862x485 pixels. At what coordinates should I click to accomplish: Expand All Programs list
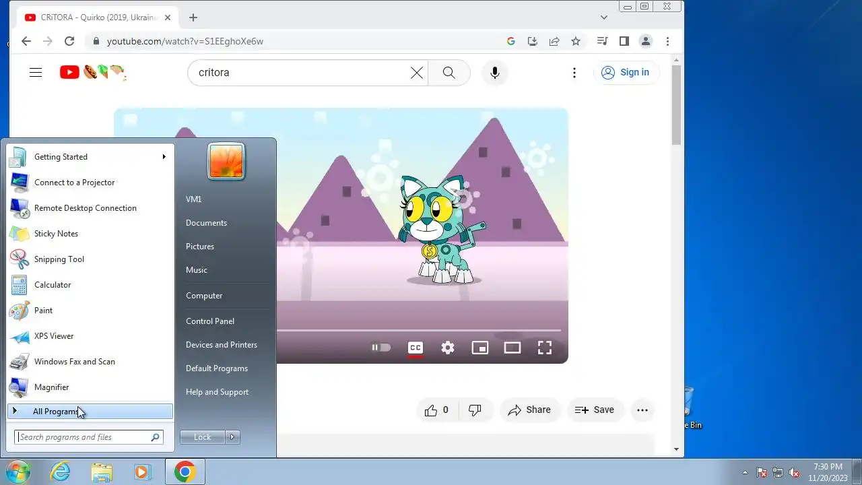pos(90,412)
